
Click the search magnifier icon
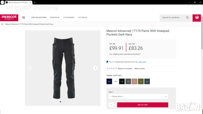coord(188,17)
